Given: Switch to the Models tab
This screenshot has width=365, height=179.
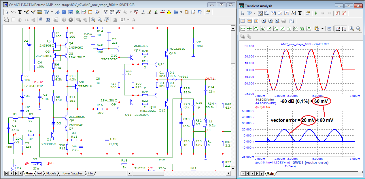Looking at the screenshot, I should click(51, 173).
